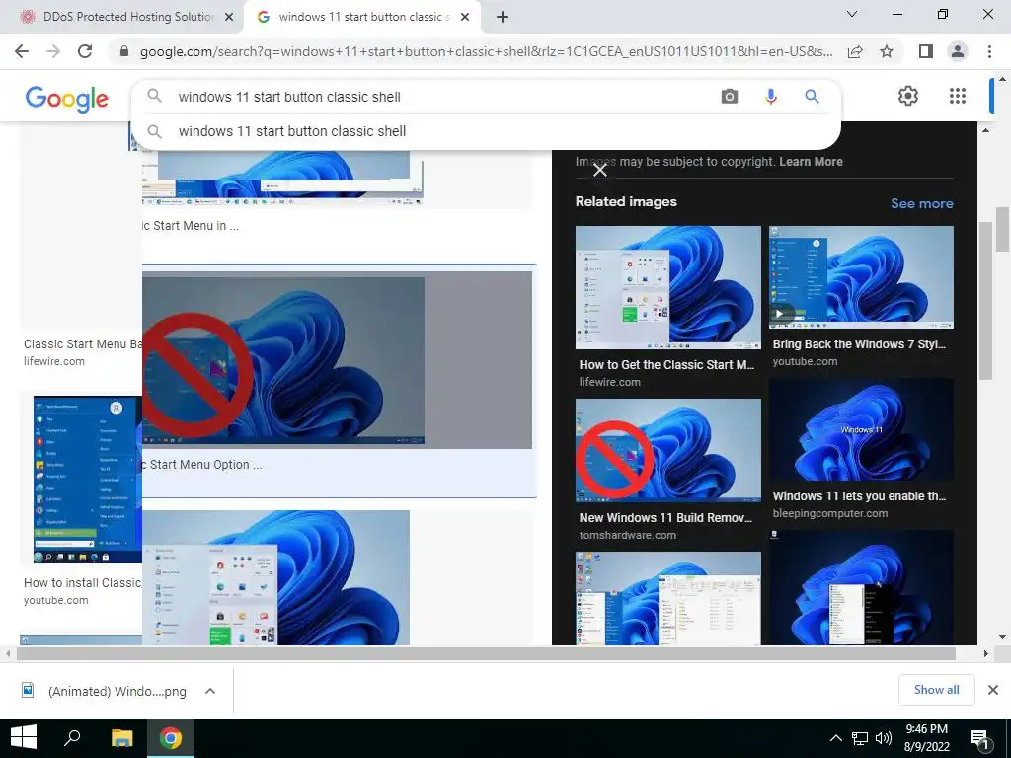Close the downloads bar
The width and height of the screenshot is (1011, 758).
[993, 690]
